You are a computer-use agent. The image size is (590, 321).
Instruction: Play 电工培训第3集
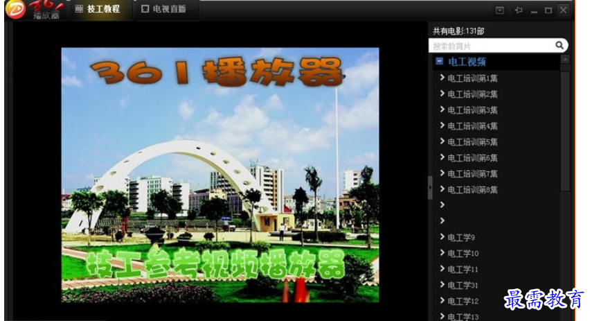(x=472, y=110)
